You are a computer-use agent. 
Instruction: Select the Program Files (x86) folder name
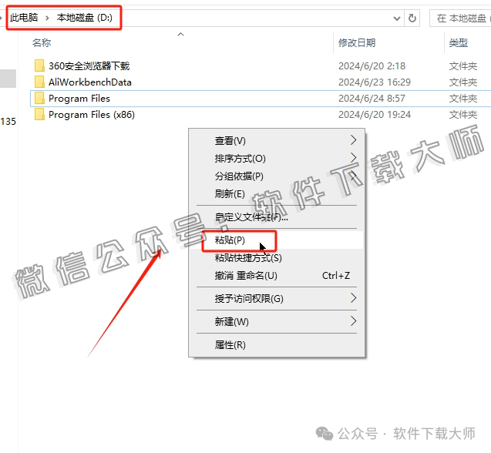click(x=92, y=115)
